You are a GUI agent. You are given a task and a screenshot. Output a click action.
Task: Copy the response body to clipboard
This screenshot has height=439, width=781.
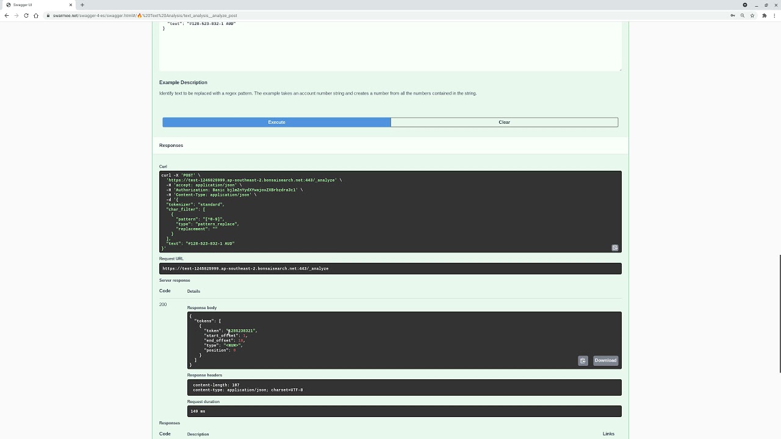(x=583, y=360)
